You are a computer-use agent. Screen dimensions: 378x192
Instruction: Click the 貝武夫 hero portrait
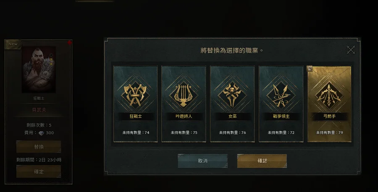pos(39,70)
